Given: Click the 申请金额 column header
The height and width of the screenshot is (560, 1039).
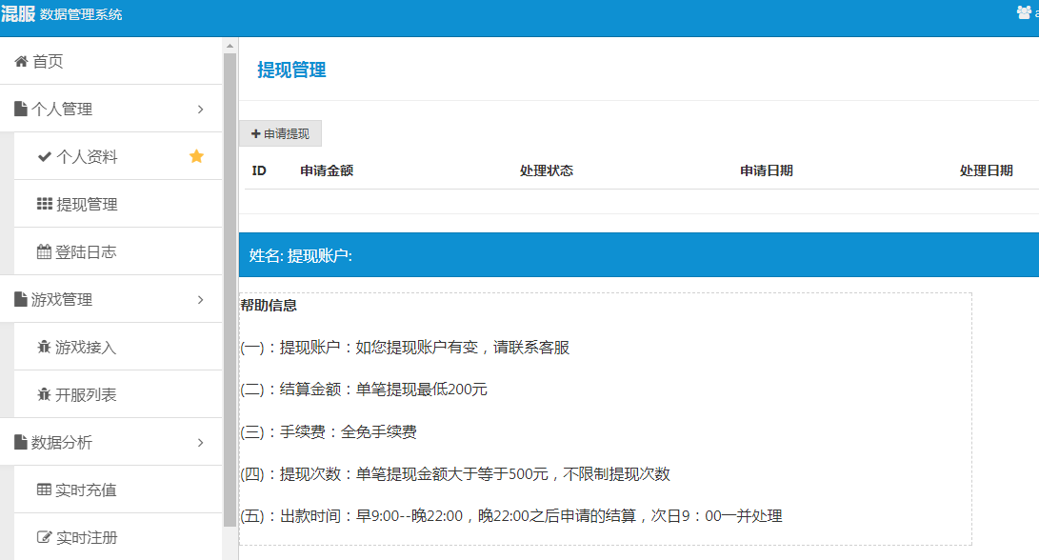Looking at the screenshot, I should coord(327,171).
